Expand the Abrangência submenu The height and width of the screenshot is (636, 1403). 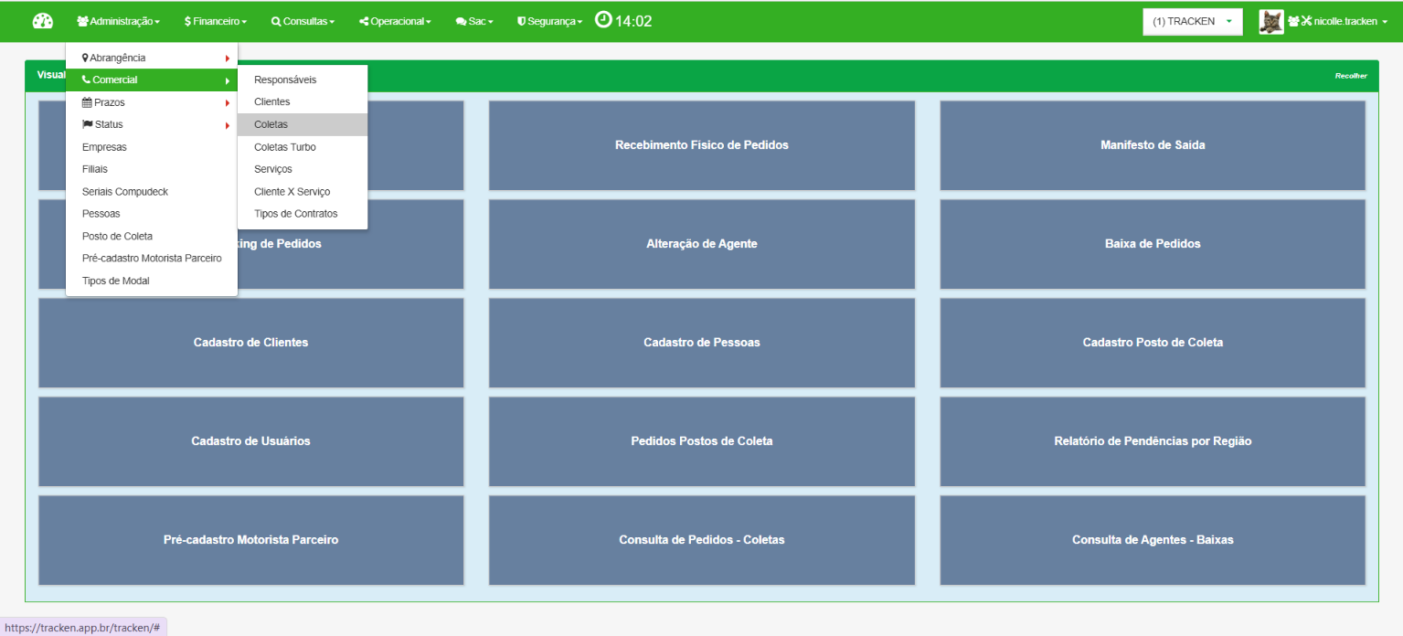[x=152, y=58]
